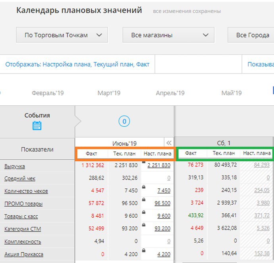Click the circled zero events counter
The width and height of the screenshot is (274, 263).
click(124, 121)
